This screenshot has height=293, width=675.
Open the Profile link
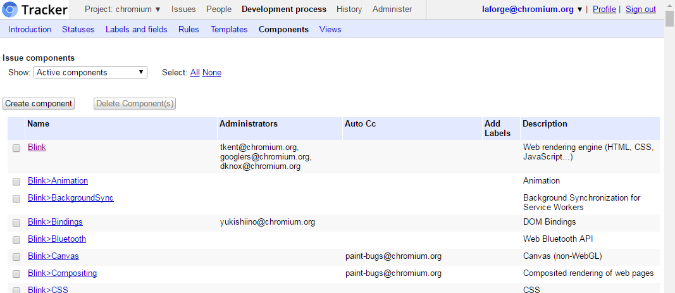pyautogui.click(x=604, y=9)
